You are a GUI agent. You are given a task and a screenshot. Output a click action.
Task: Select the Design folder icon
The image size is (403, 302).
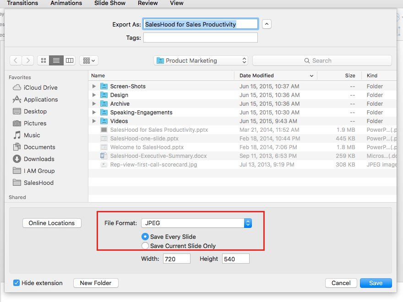coord(104,95)
